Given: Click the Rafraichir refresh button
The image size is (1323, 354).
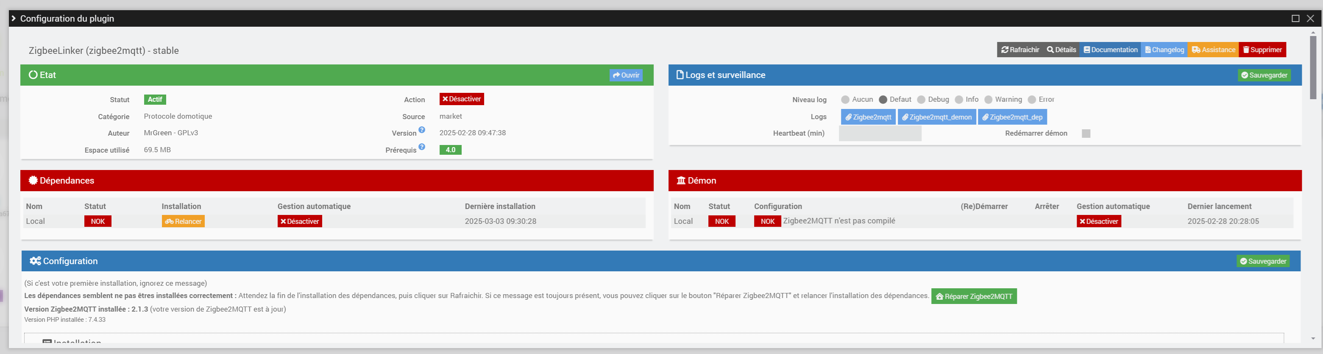Looking at the screenshot, I should [x=1020, y=50].
